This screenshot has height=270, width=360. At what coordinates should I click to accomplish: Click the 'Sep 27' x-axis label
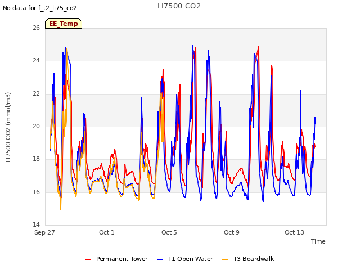[x=44, y=232]
